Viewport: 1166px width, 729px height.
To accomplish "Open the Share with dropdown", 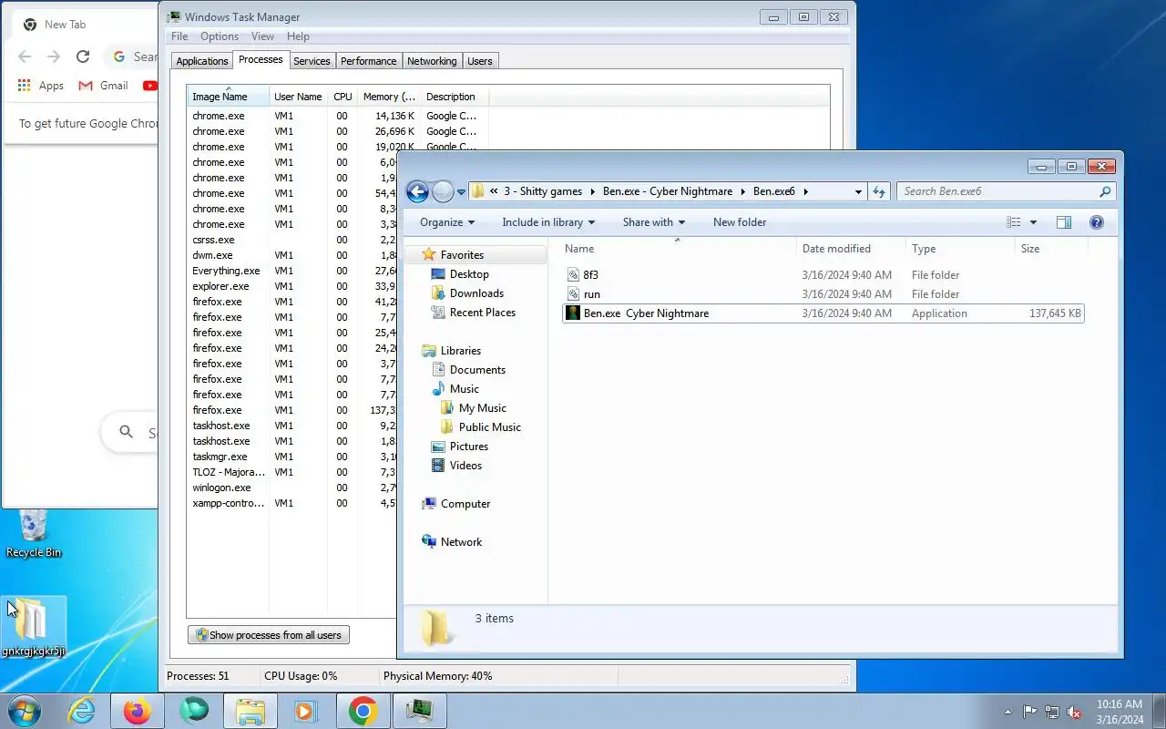I will [x=653, y=222].
